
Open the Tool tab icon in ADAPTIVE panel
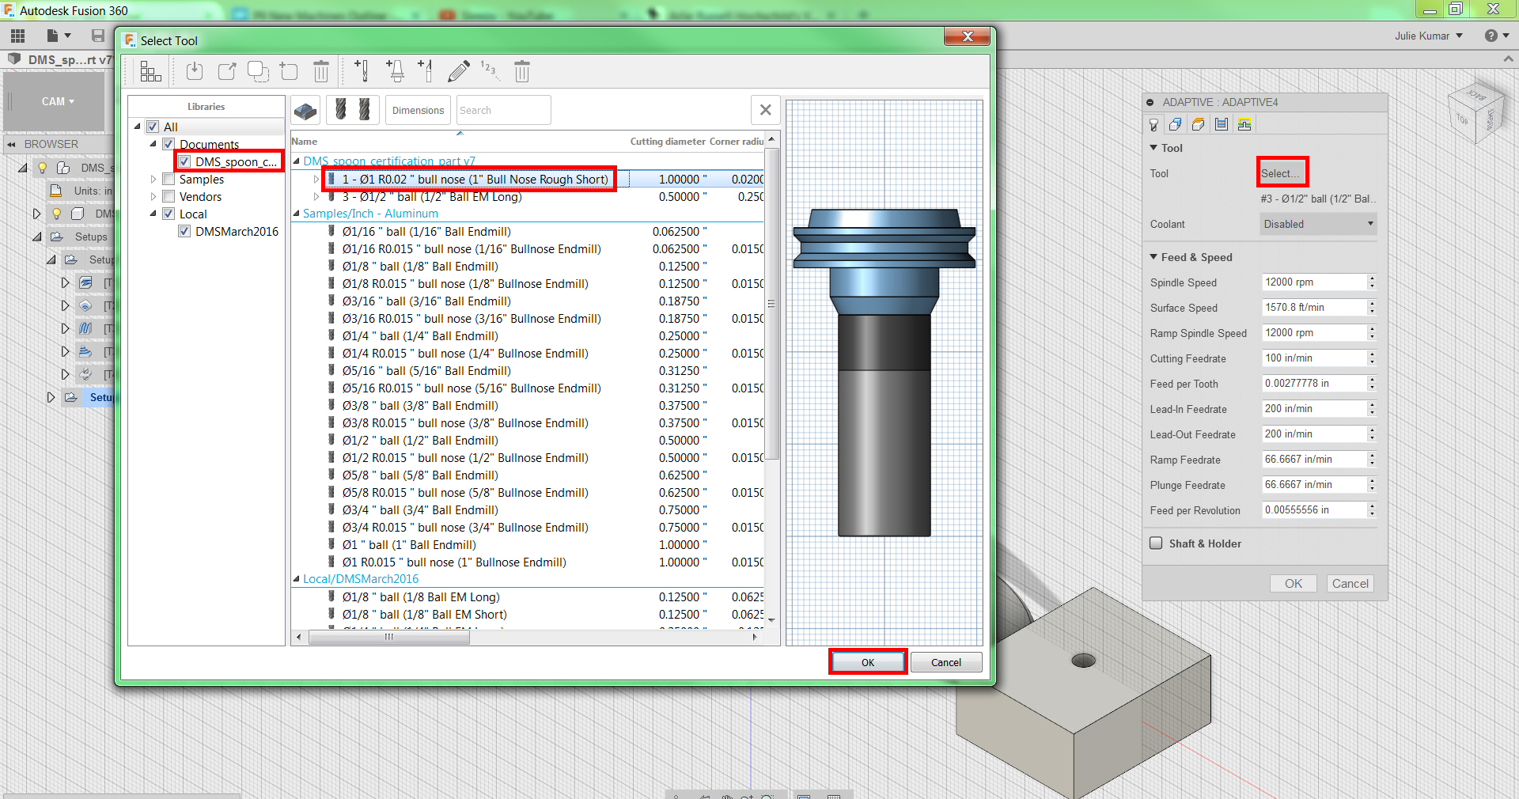1153,124
